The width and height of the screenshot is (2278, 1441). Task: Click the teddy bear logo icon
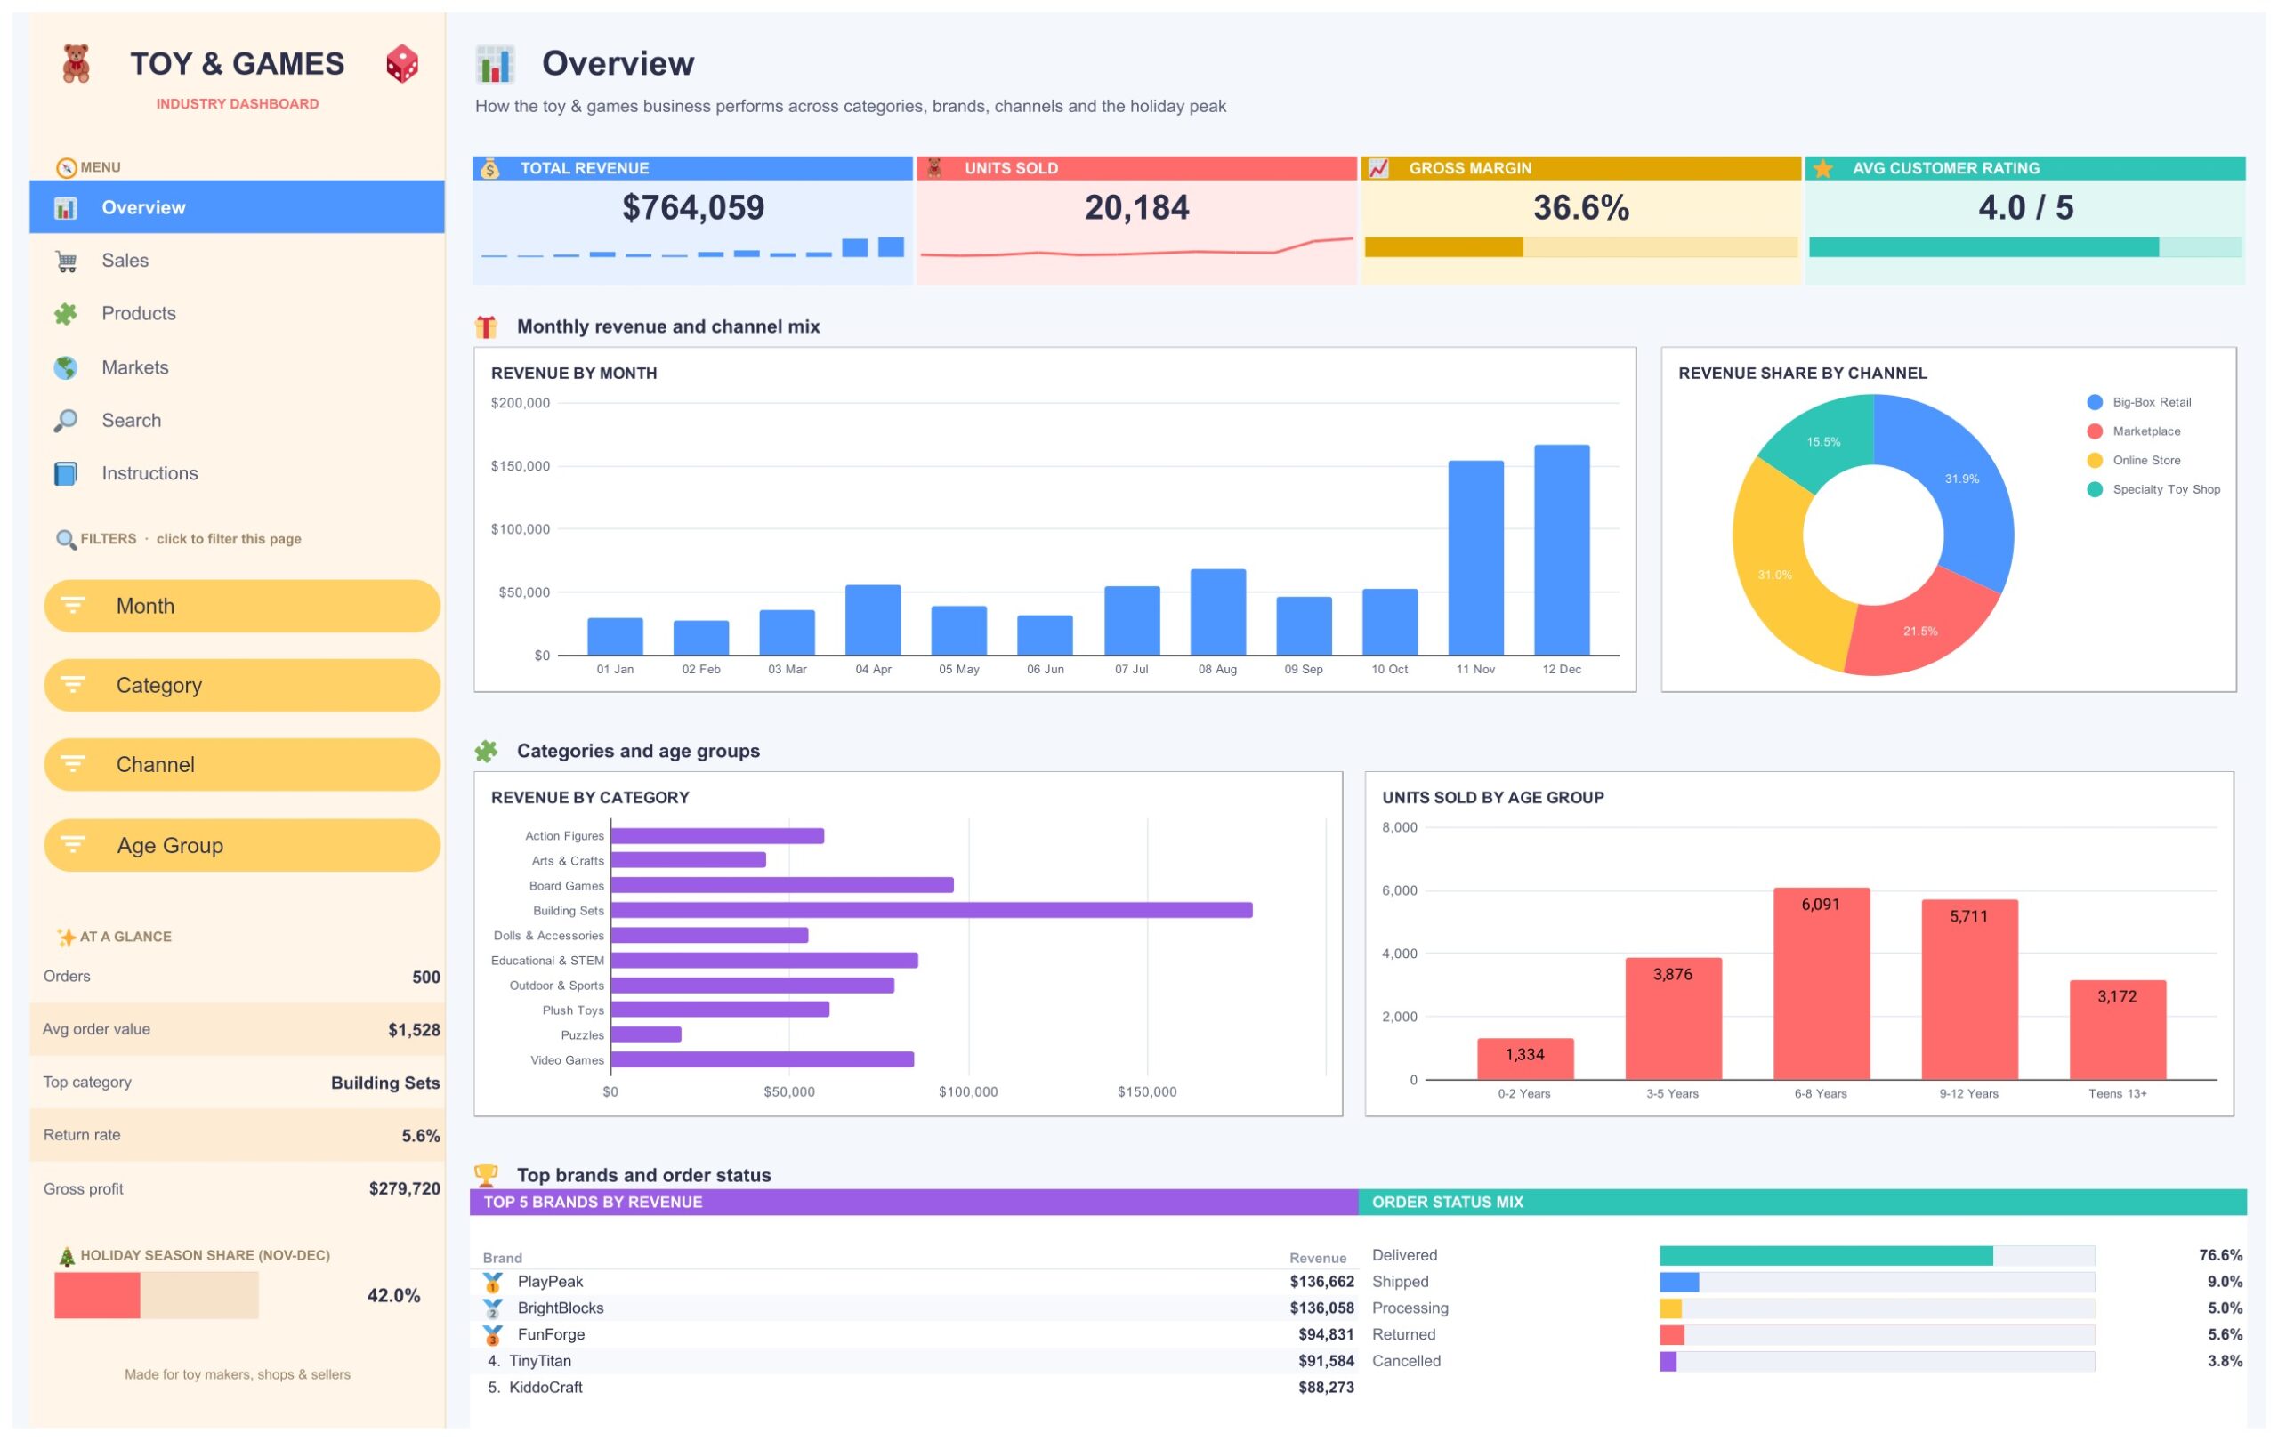click(76, 63)
